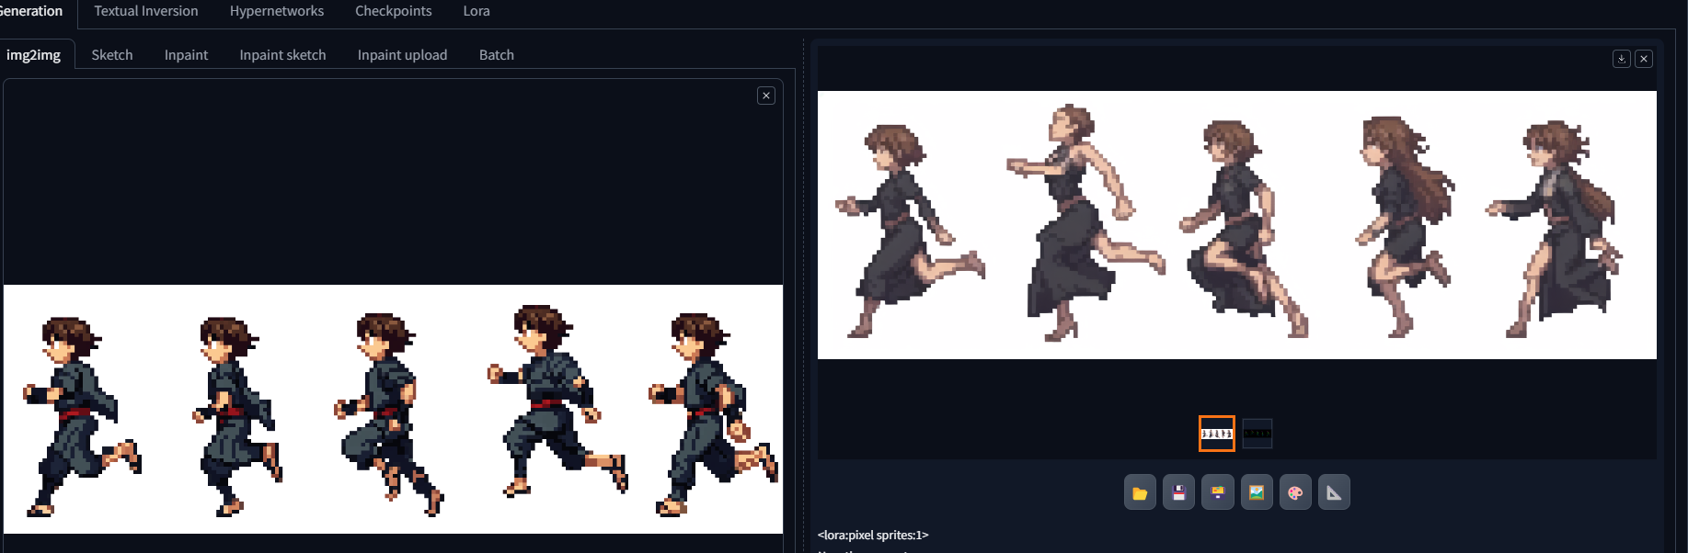Open the Textual Inversion tab

[x=146, y=11]
